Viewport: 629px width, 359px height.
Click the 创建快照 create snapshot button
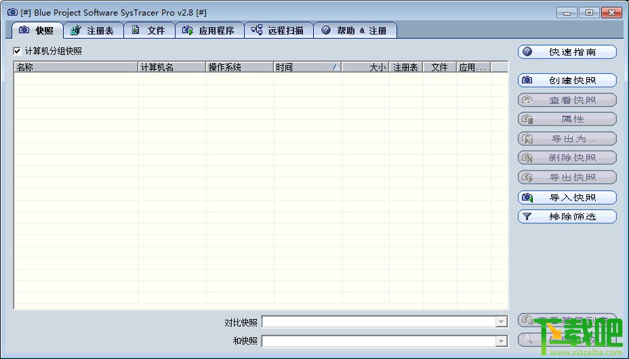pyautogui.click(x=567, y=80)
